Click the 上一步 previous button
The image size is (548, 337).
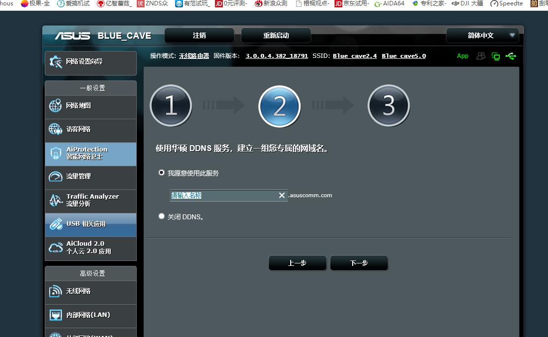[297, 263]
